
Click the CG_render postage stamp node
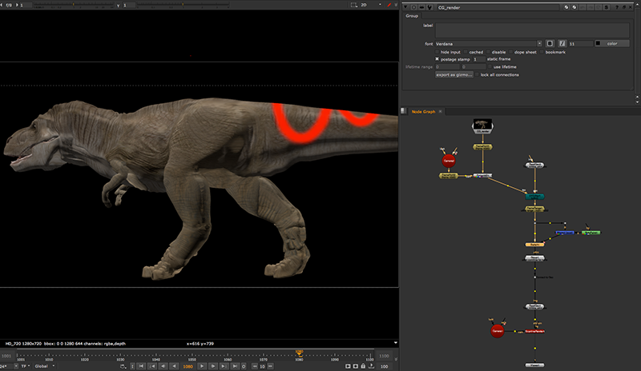pos(482,125)
